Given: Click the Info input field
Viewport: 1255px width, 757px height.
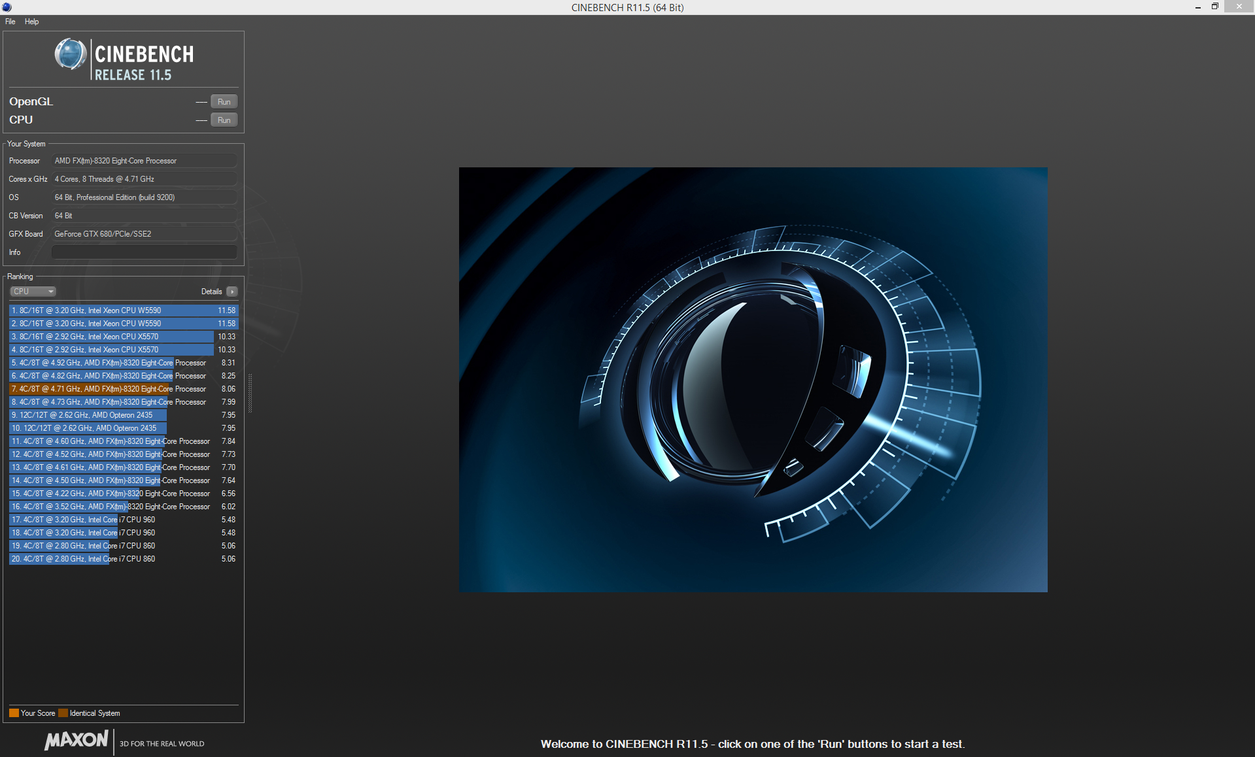Looking at the screenshot, I should pyautogui.click(x=145, y=252).
